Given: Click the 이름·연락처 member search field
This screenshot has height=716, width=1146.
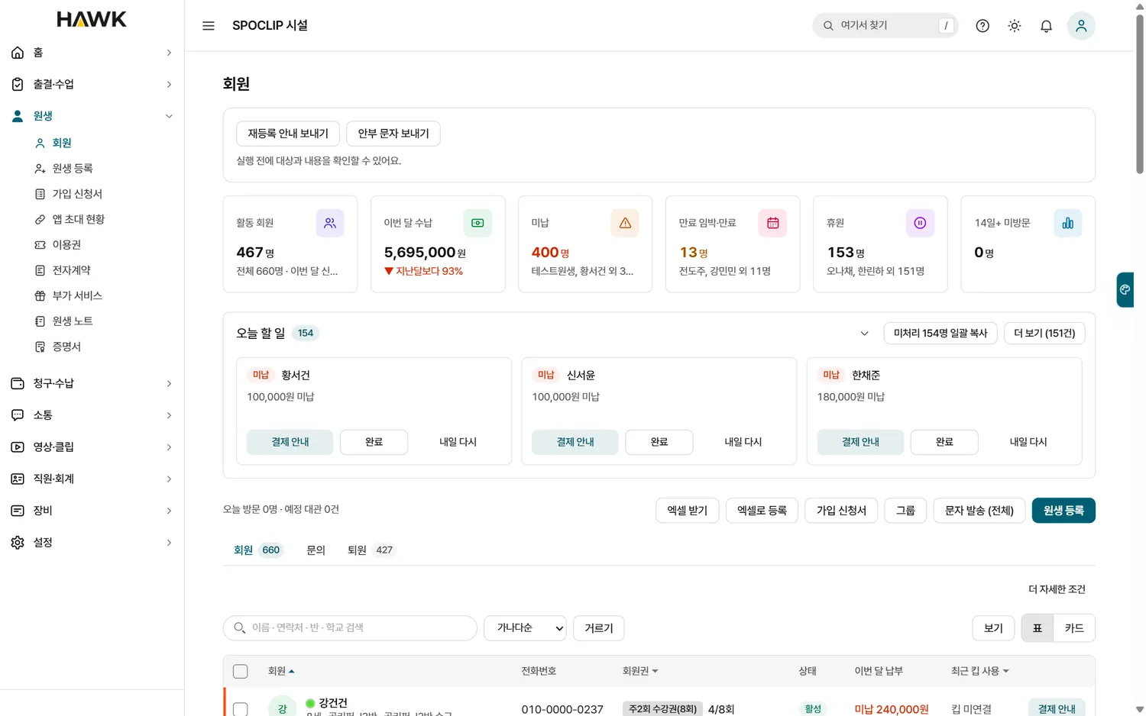Looking at the screenshot, I should click(350, 628).
